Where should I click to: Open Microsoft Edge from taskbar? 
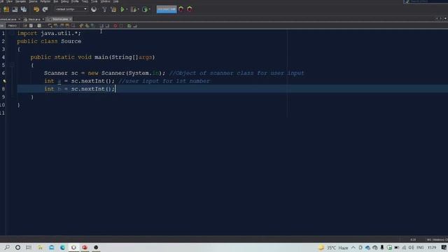pos(62,247)
